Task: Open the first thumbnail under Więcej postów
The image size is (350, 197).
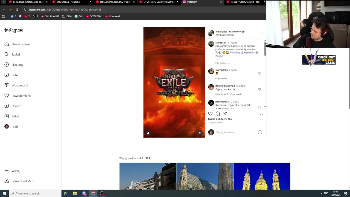Action: click(x=148, y=176)
